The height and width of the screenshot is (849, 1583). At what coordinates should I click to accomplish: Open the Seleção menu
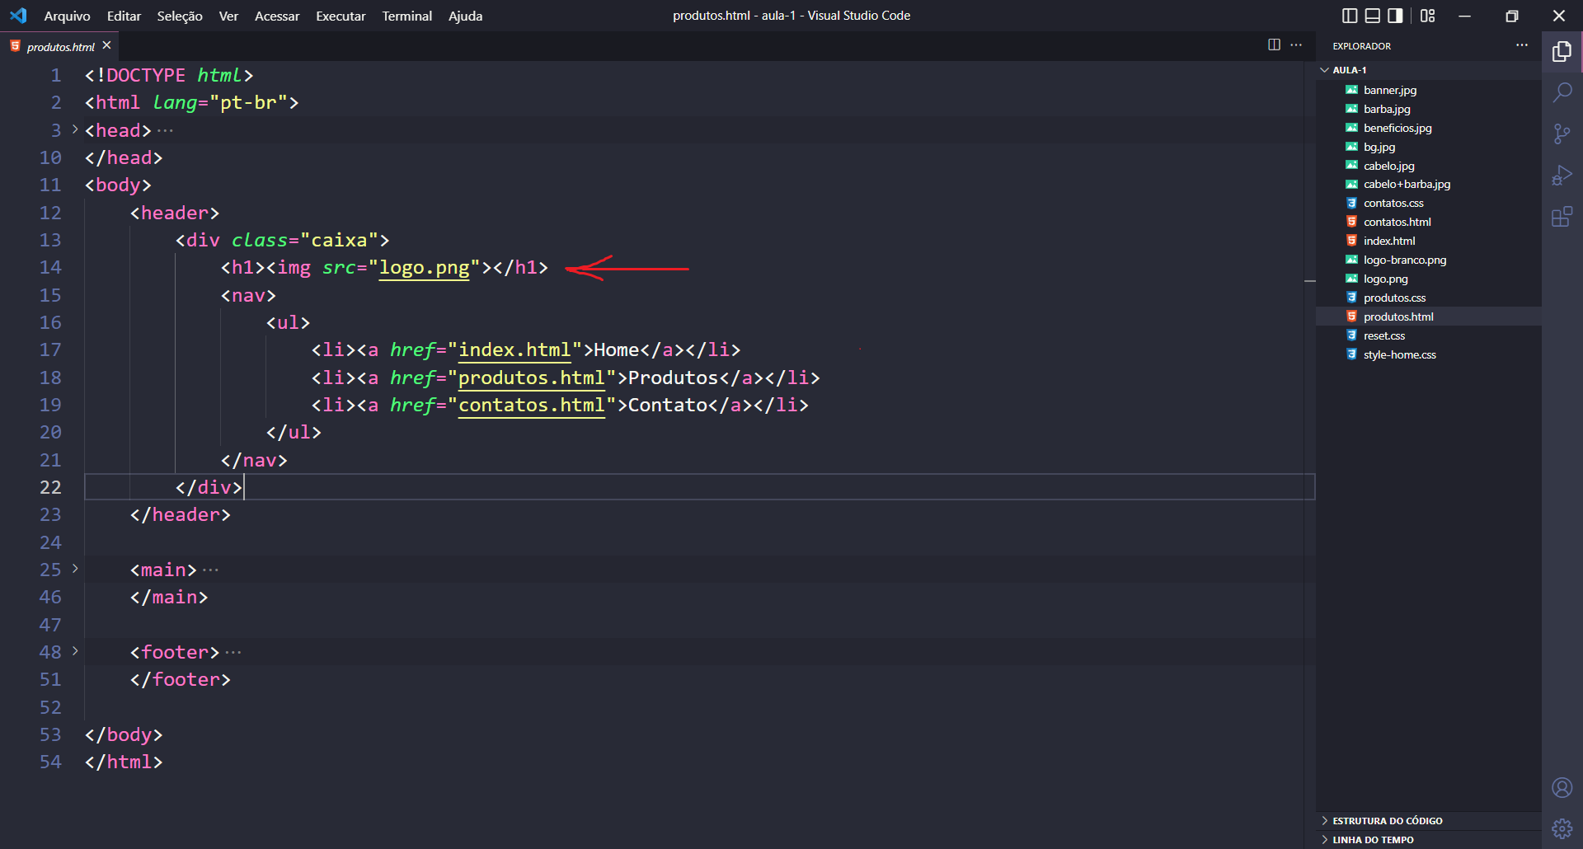pos(180,16)
